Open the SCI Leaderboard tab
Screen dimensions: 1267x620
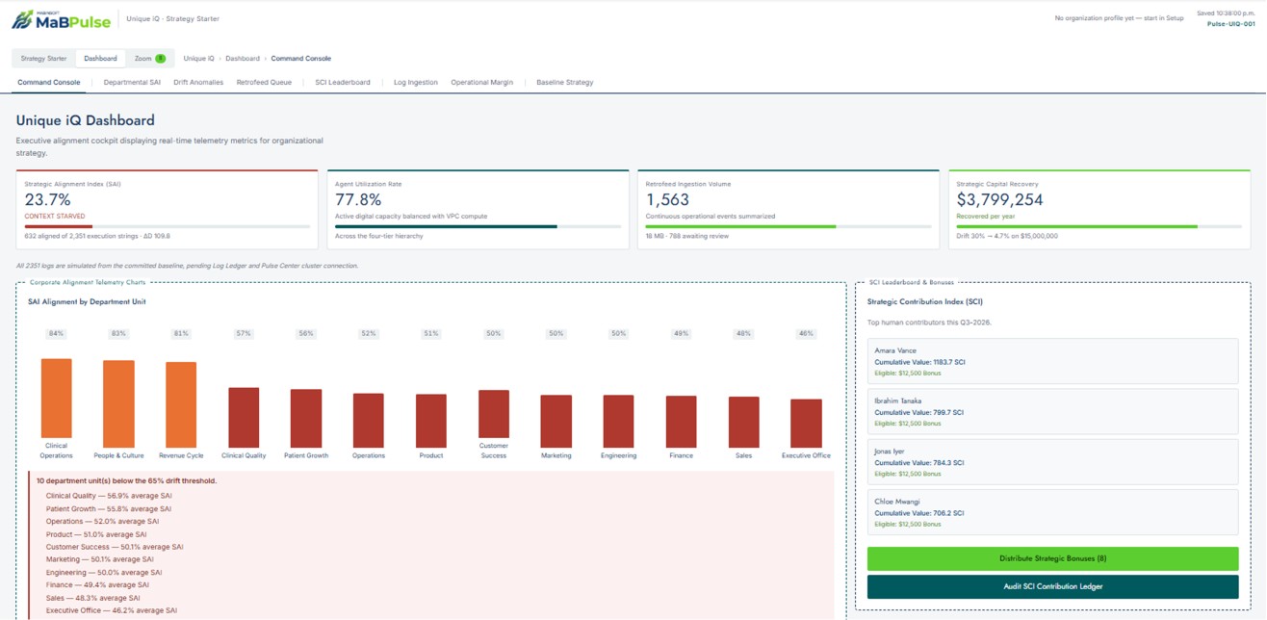click(343, 83)
